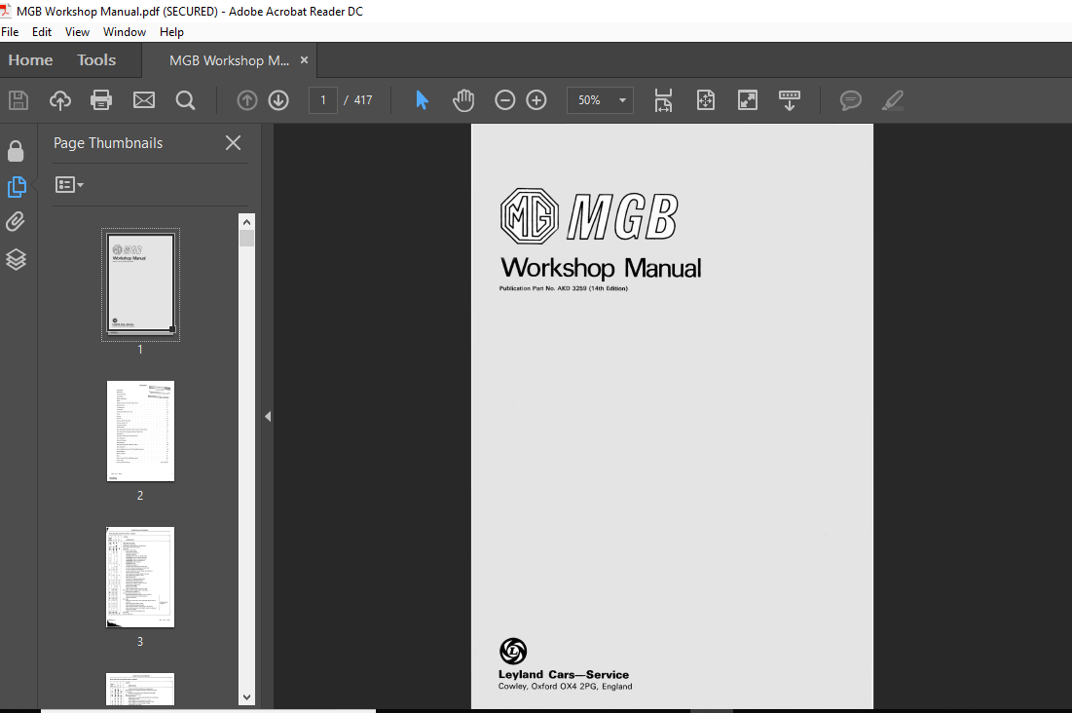Image resolution: width=1072 pixels, height=713 pixels.
Task: Click the 'Workshop Manual' title text
Action: pyautogui.click(x=601, y=268)
